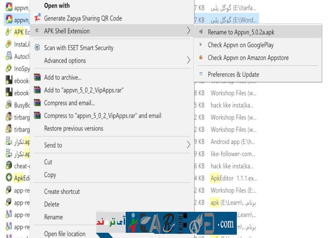Click the Amazon Appstore icon in submenu
The image size is (333, 238).
(201, 58)
